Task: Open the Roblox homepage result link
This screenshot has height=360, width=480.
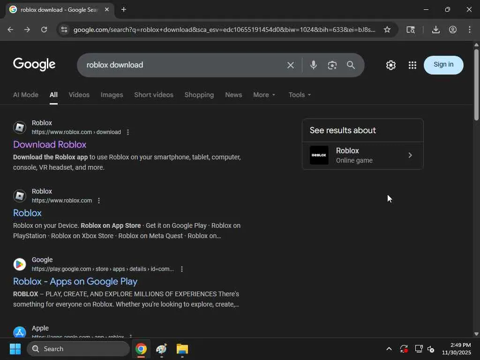Action: click(x=27, y=213)
